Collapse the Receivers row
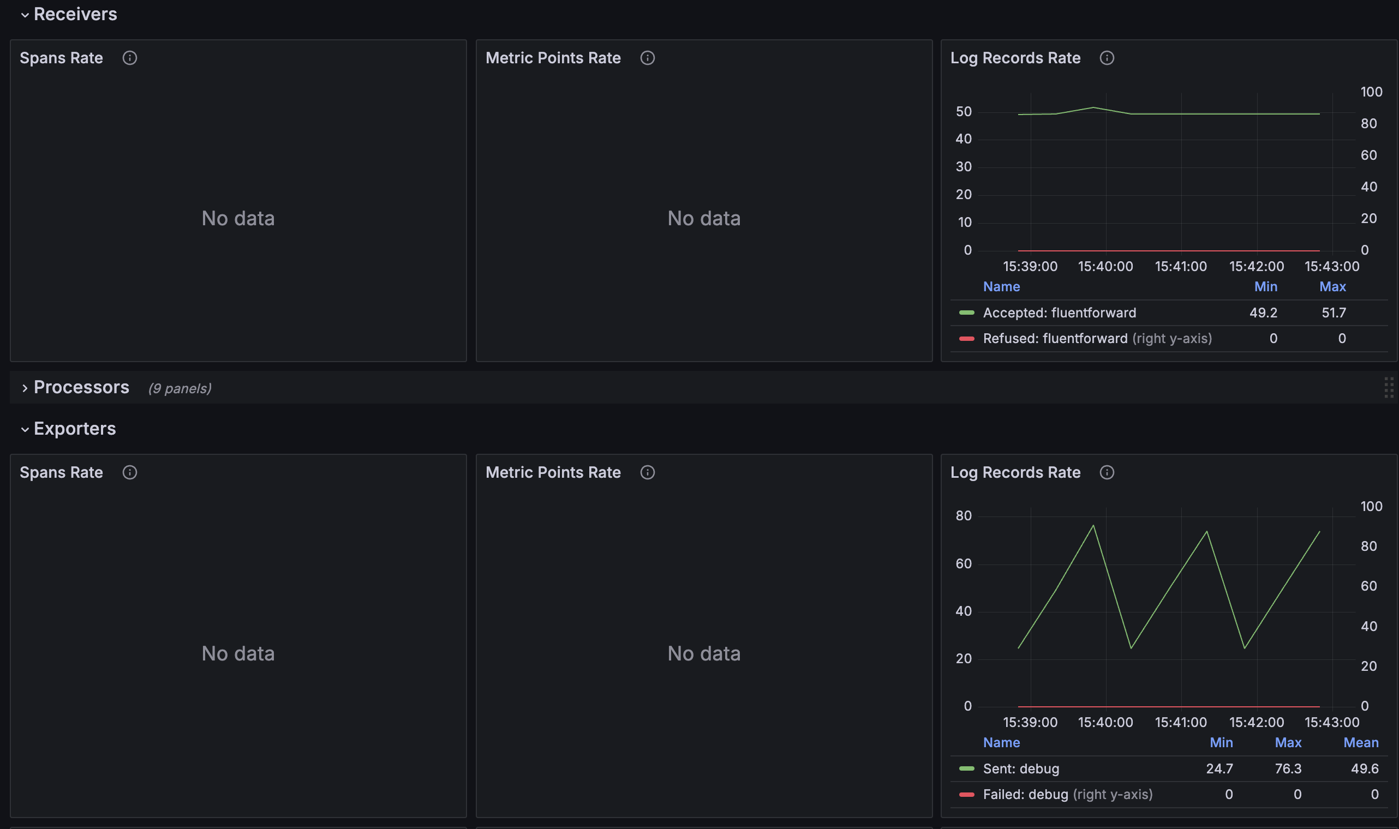Screen dimensions: 1399x829 [x=25, y=15]
